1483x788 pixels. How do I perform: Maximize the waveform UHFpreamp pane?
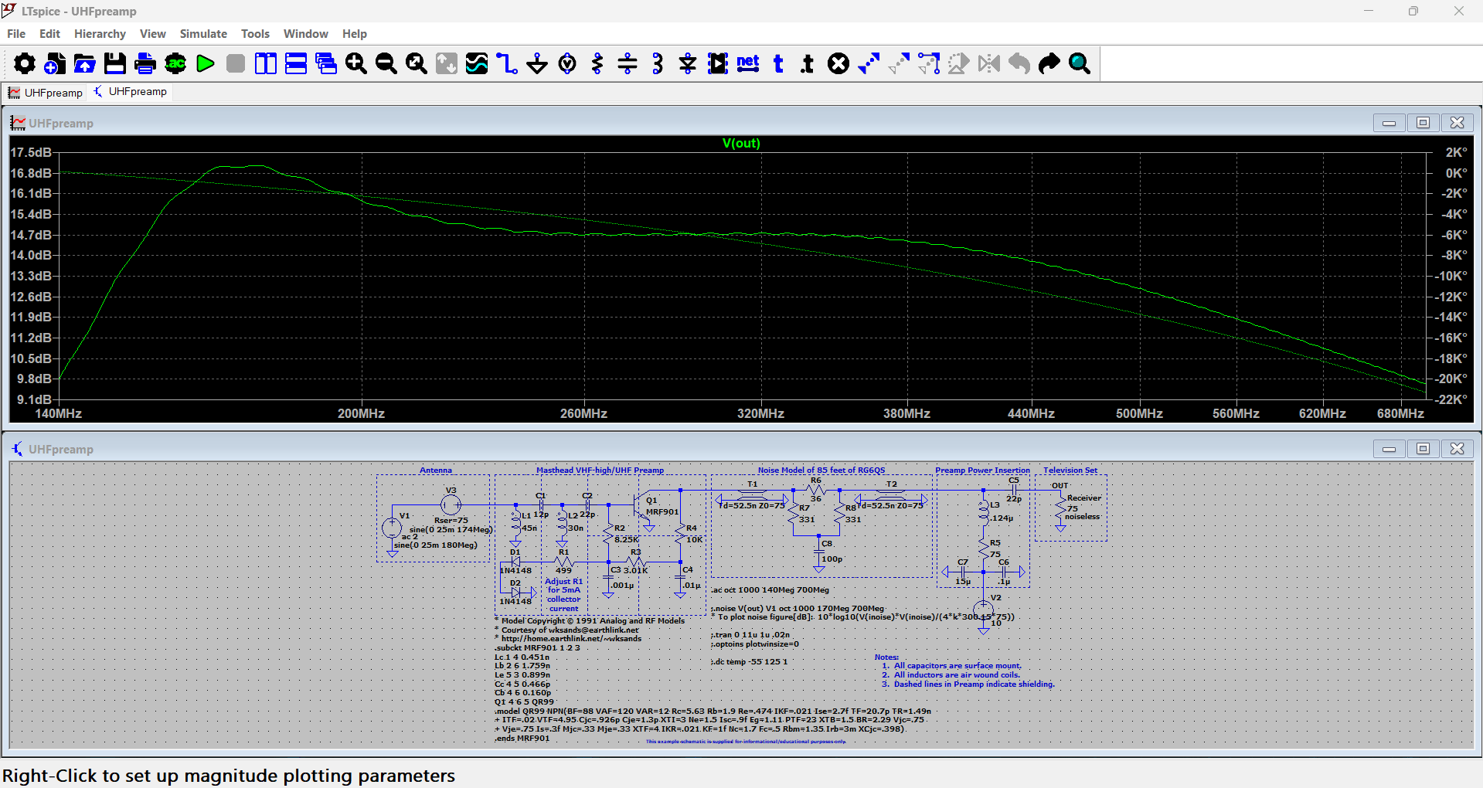coord(1423,123)
